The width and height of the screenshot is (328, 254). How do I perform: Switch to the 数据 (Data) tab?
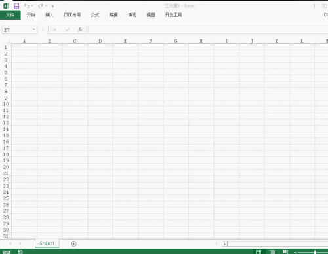pos(113,15)
